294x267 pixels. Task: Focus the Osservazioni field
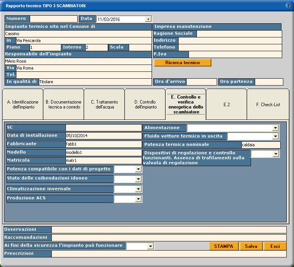169,230
